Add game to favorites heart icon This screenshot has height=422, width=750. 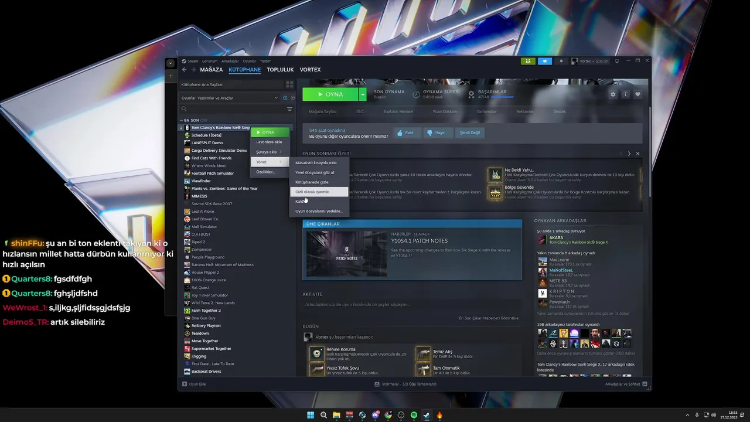pyautogui.click(x=638, y=94)
